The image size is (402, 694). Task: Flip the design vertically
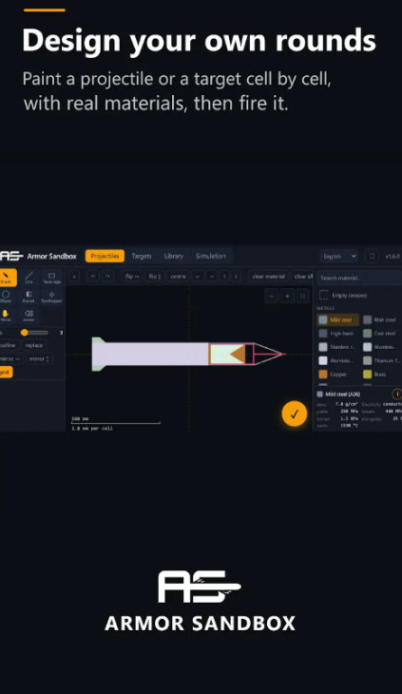(x=154, y=277)
